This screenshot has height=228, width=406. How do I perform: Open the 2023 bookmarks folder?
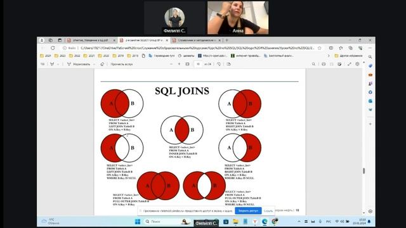pos(60,56)
